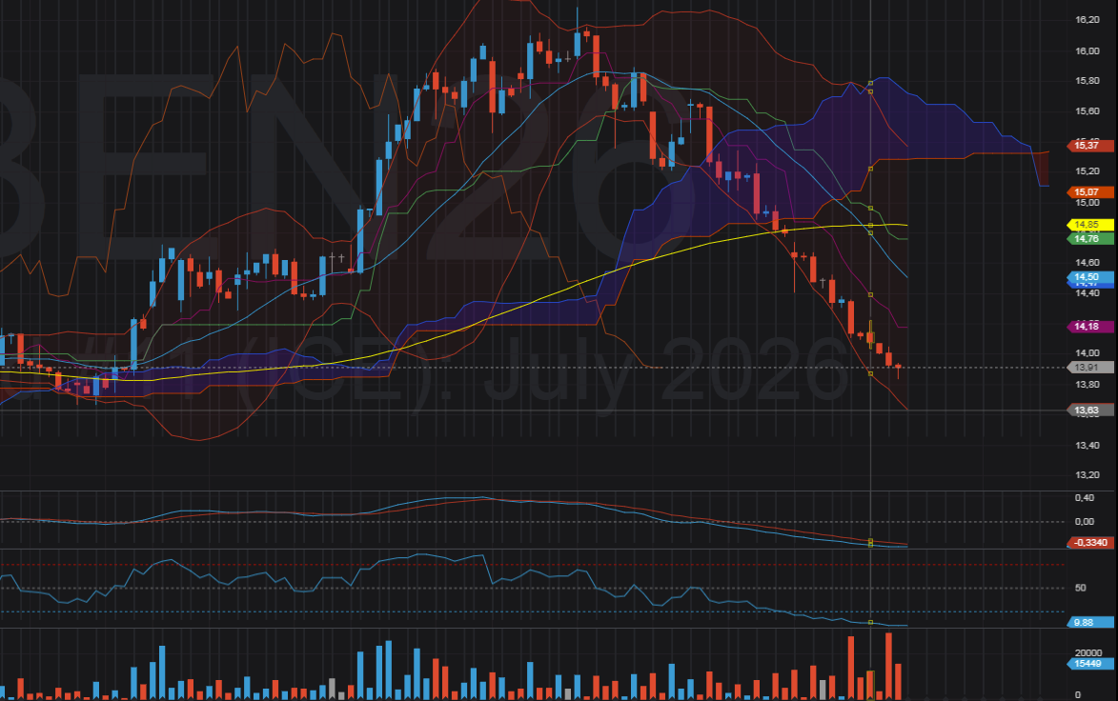Image resolution: width=1118 pixels, height=701 pixels.
Task: Click the tallest red volume bar
Action: pyautogui.click(x=888, y=664)
